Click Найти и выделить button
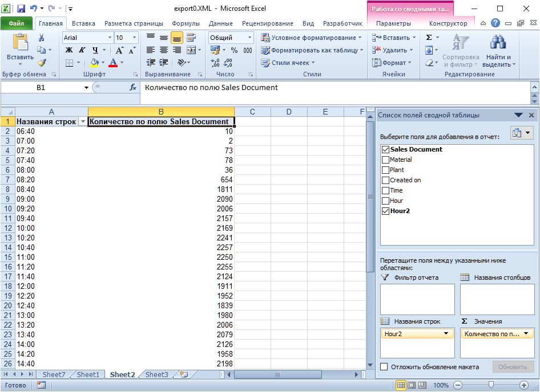Viewport: 540px width, 392px height. 499,50
